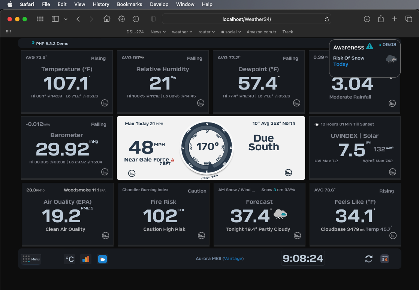Open the Air Quality chart icon

point(106,236)
